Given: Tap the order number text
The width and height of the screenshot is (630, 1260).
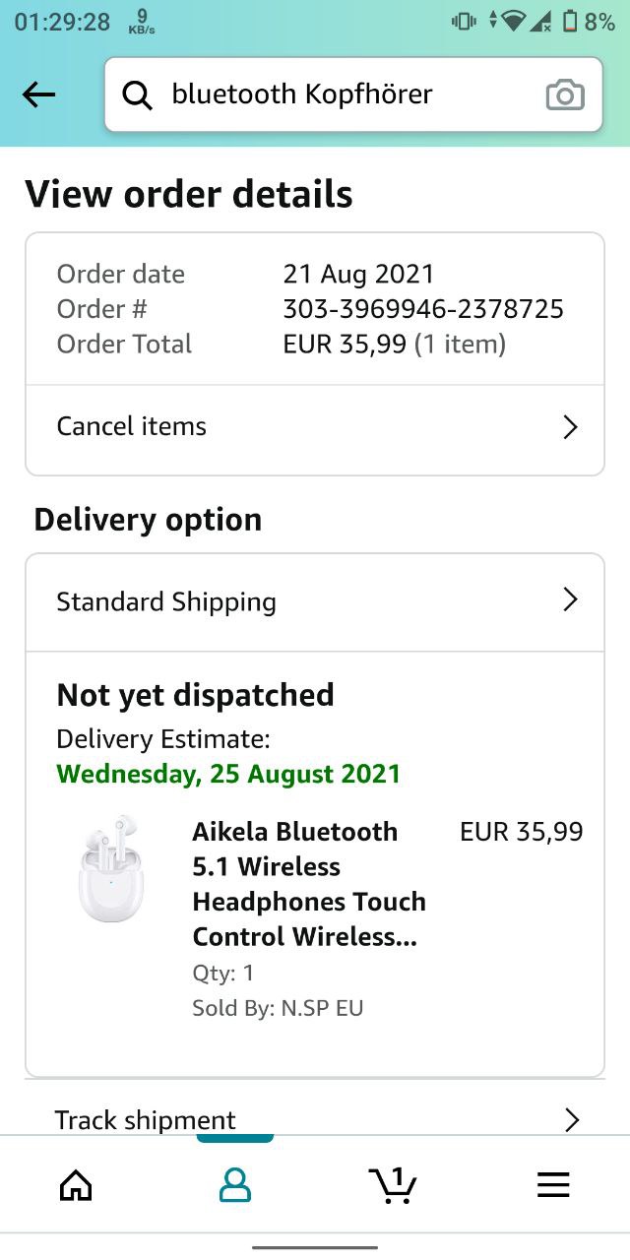Looking at the screenshot, I should [423, 309].
